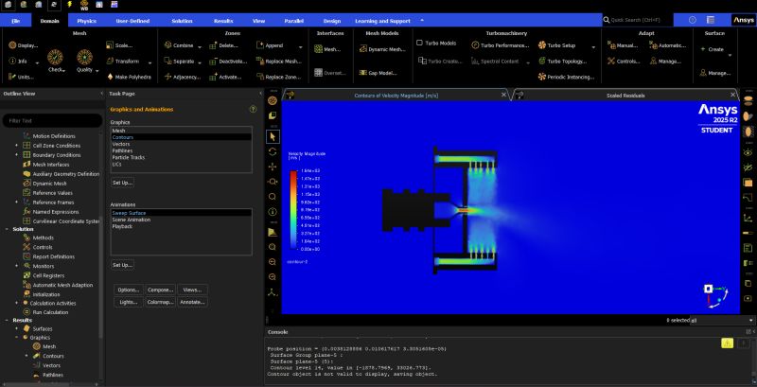
Task: Expand Boundary Conditions tree node
Action: [x=16, y=155]
